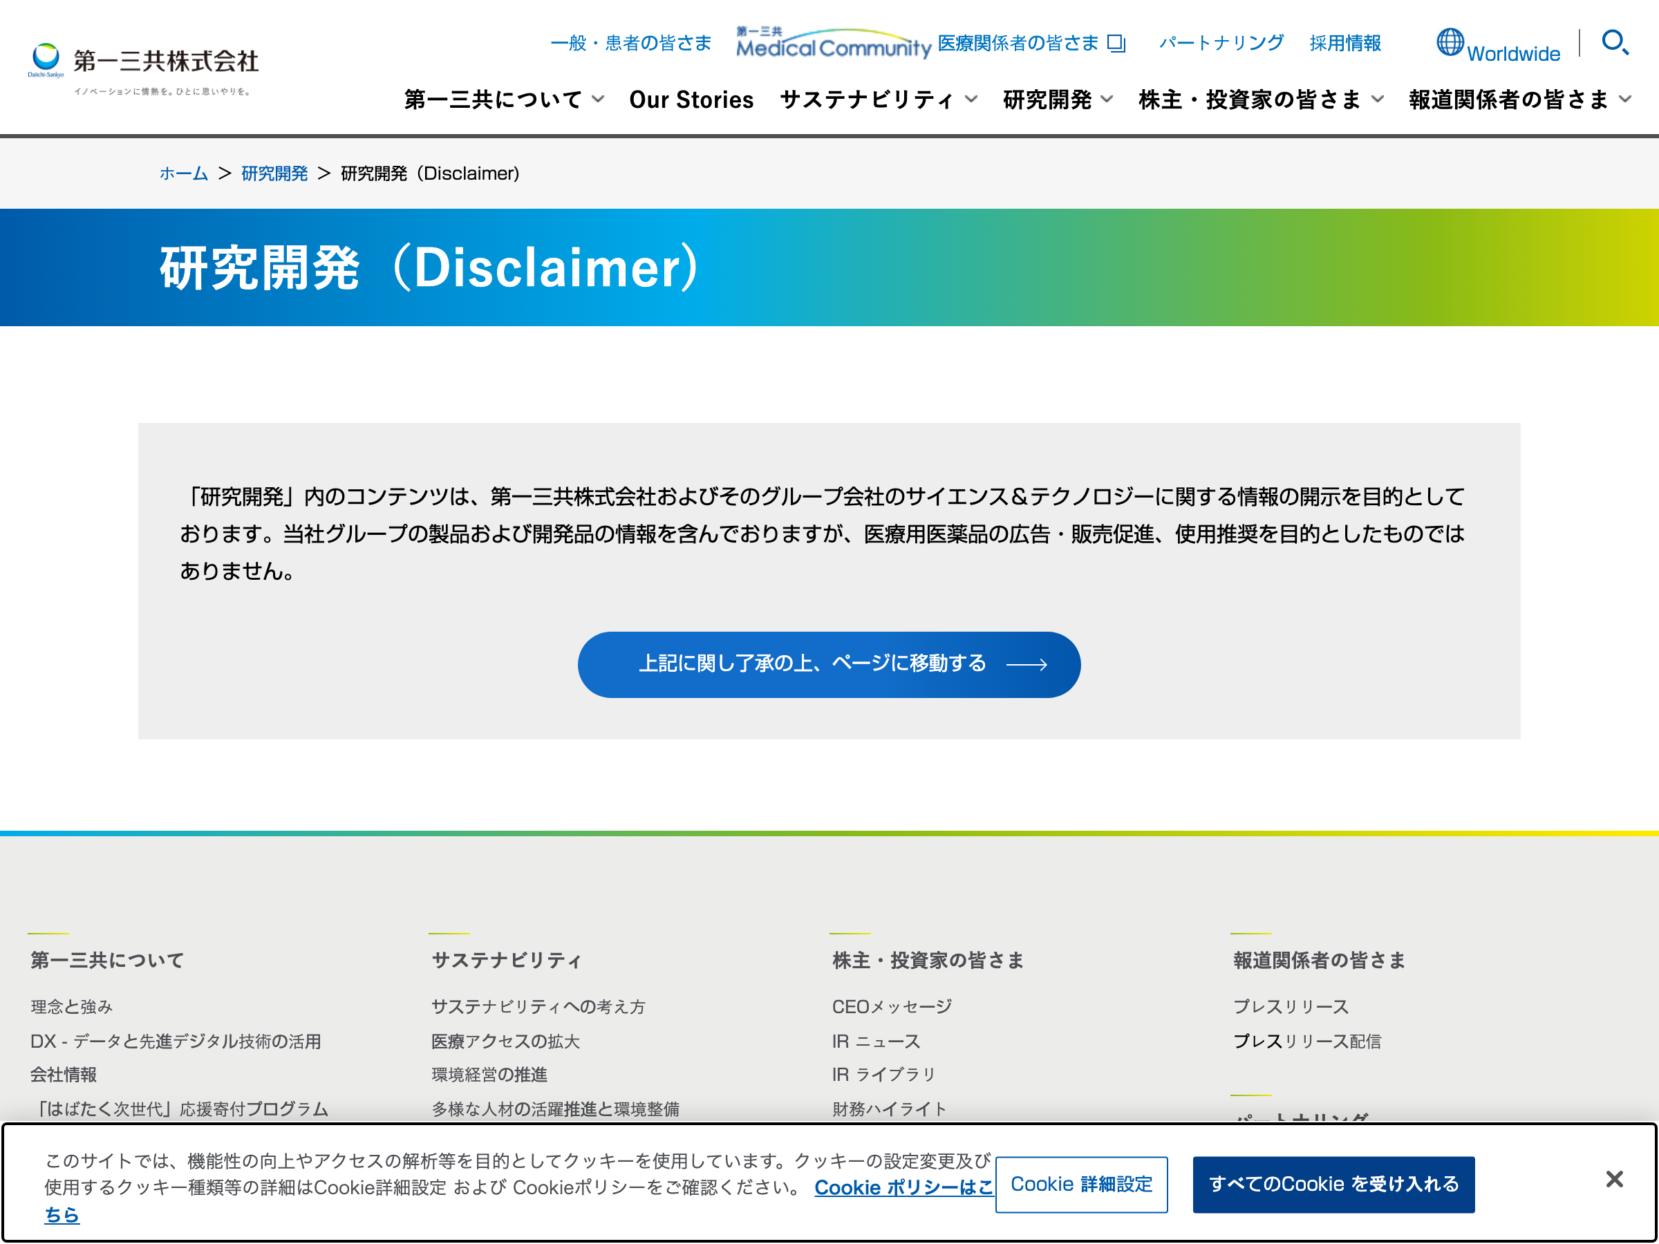Click footer heading 第一三共について
1659x1244 pixels.
107,960
